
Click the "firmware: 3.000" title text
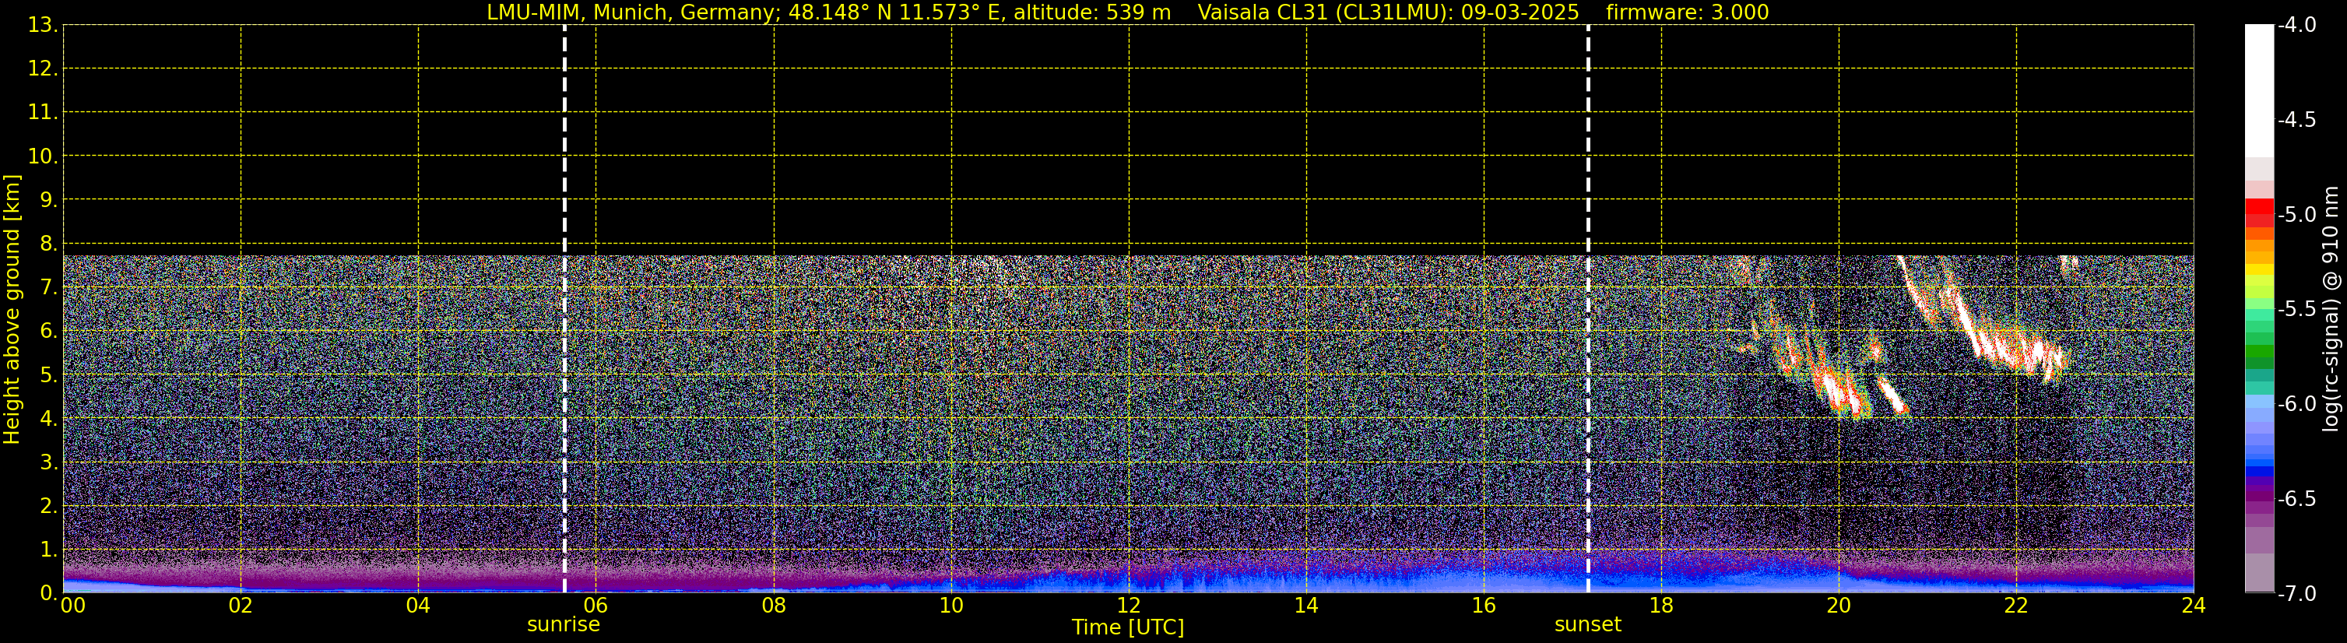(x=1688, y=12)
